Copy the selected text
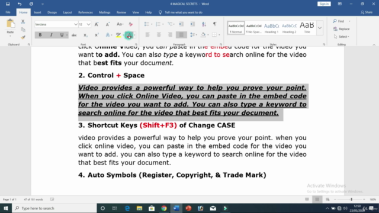This screenshot has width=379, height=213. (23, 30)
